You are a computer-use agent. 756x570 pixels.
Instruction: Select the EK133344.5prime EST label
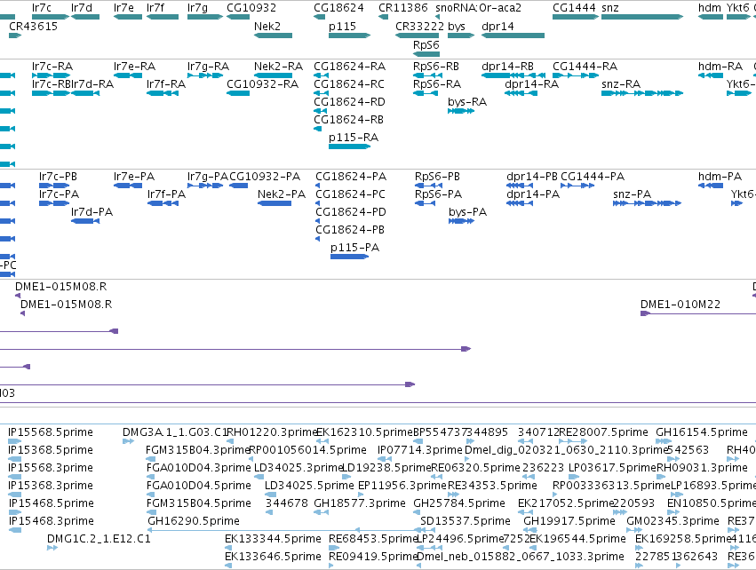(273, 538)
